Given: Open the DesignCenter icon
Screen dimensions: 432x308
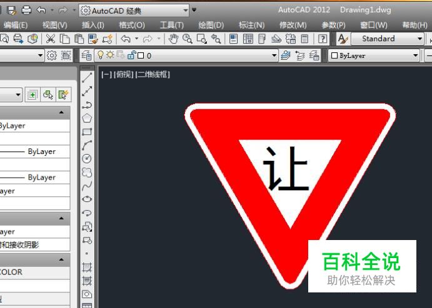Looking at the screenshot, I should tap(248, 39).
